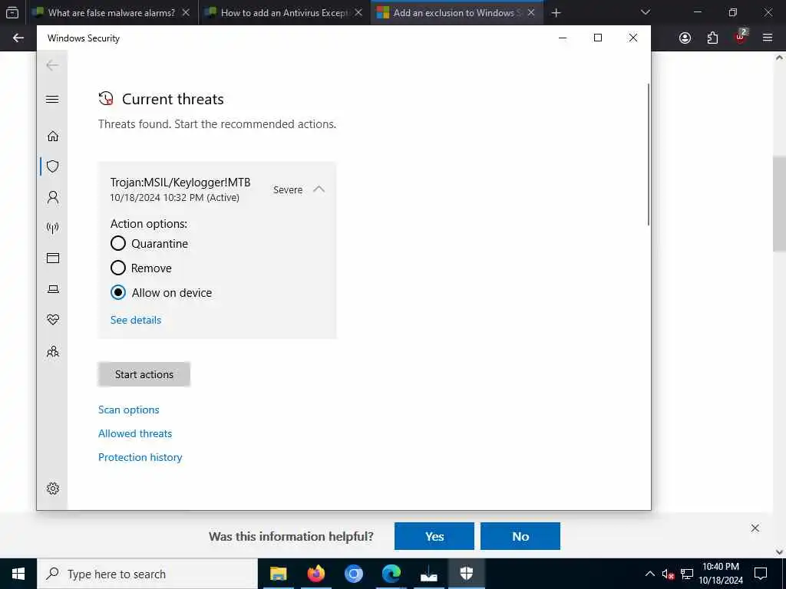
Task: Go back with Windows Security back arrow
Action: point(52,65)
